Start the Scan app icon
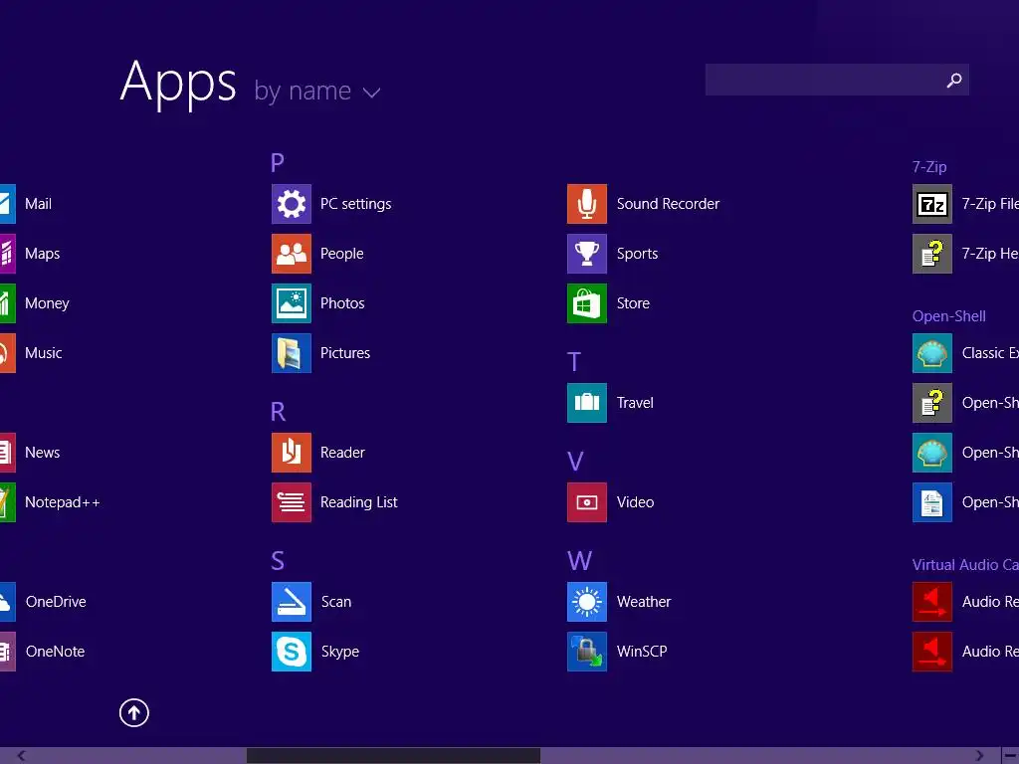The image size is (1019, 764). tap(292, 602)
